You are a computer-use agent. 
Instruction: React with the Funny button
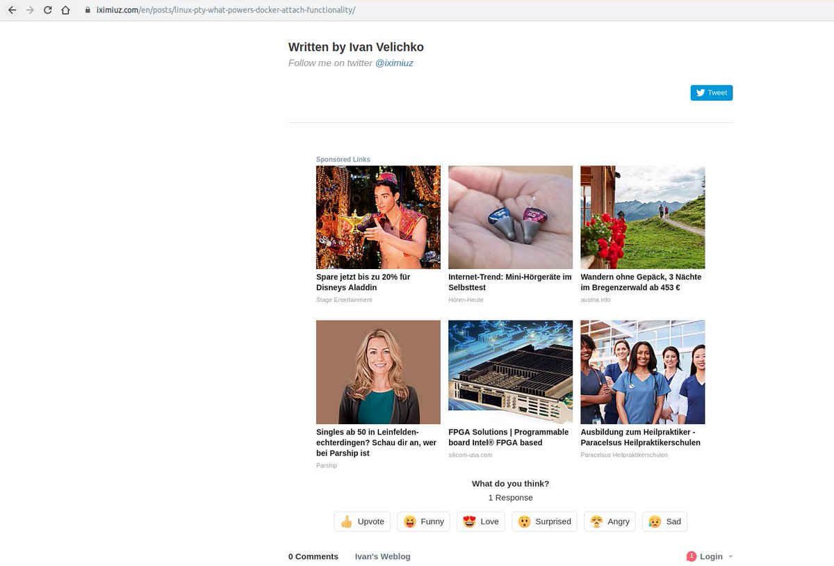(424, 521)
